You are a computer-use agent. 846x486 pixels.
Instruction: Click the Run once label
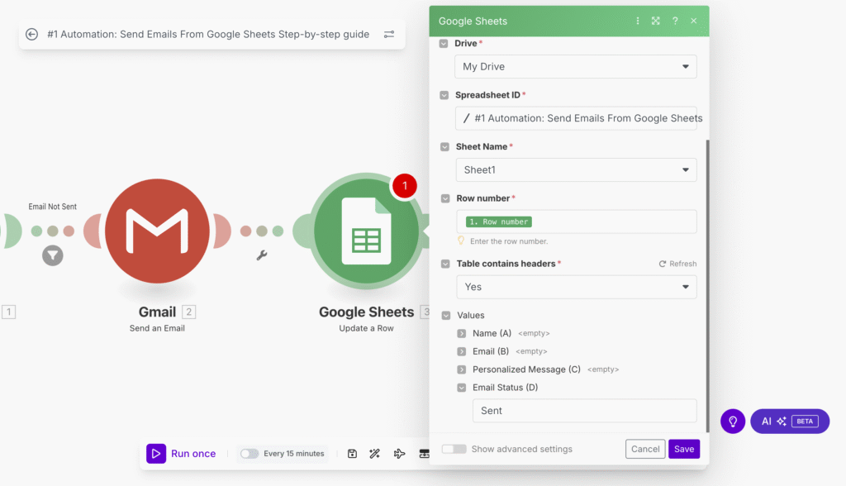193,454
